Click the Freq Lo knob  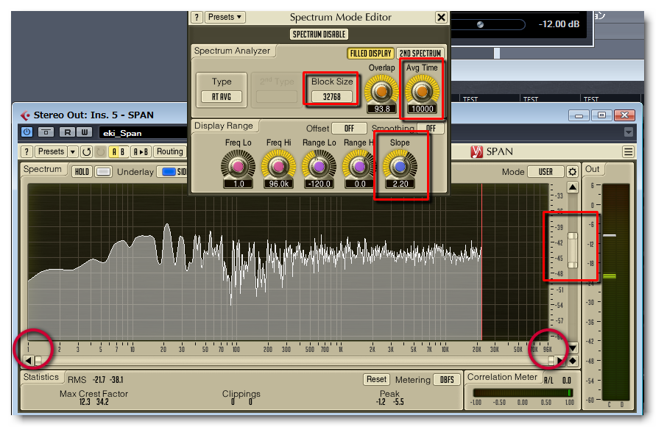238,167
